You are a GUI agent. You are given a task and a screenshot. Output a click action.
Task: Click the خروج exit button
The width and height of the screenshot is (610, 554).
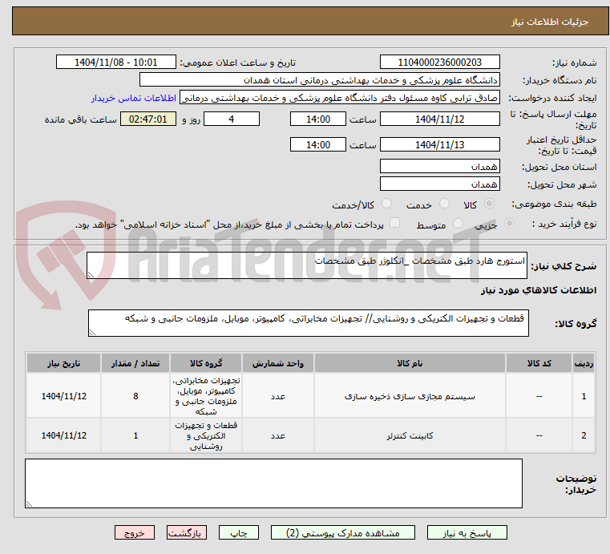(x=134, y=532)
